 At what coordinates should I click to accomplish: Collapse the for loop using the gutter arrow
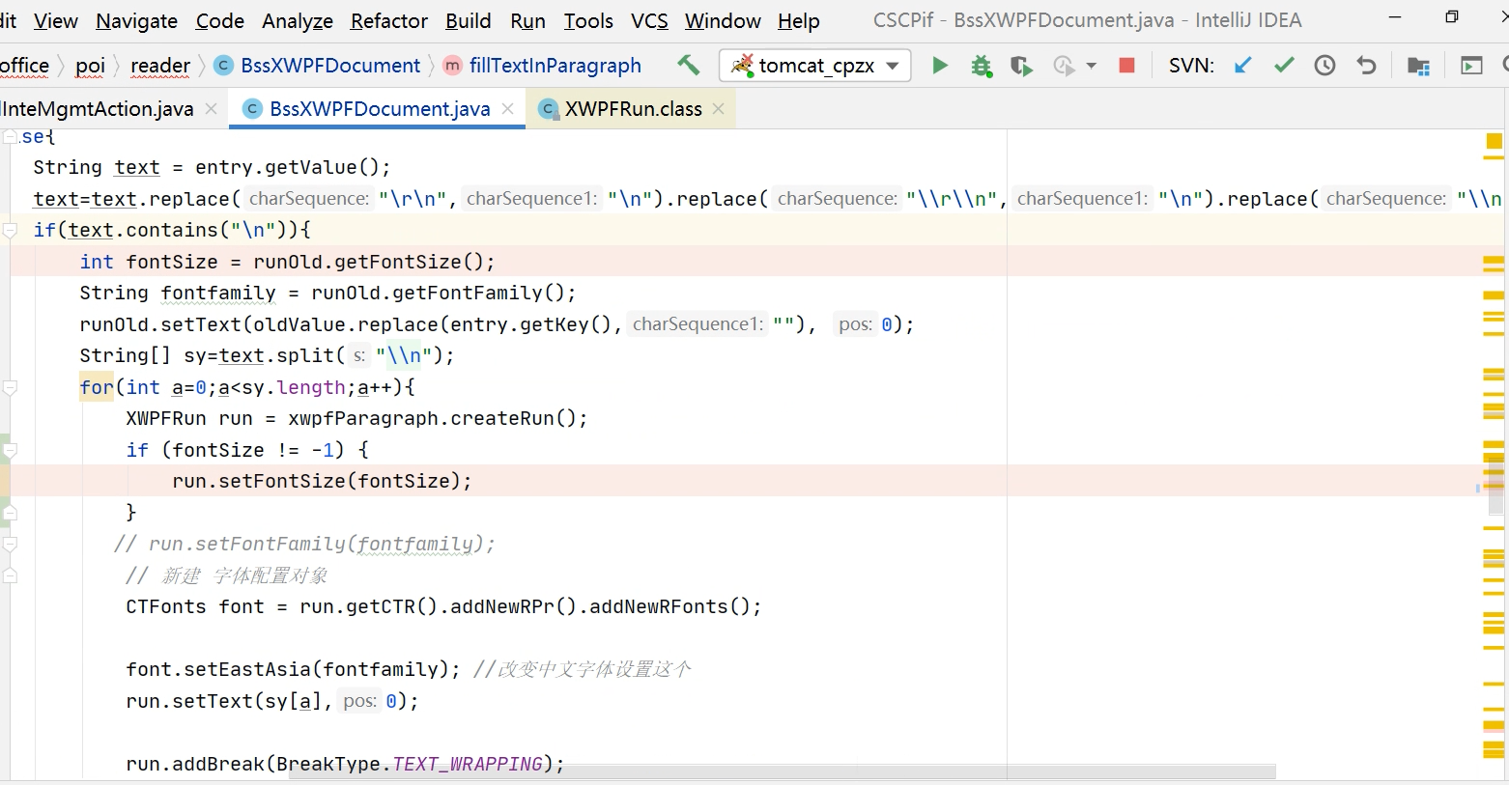pyautogui.click(x=10, y=386)
